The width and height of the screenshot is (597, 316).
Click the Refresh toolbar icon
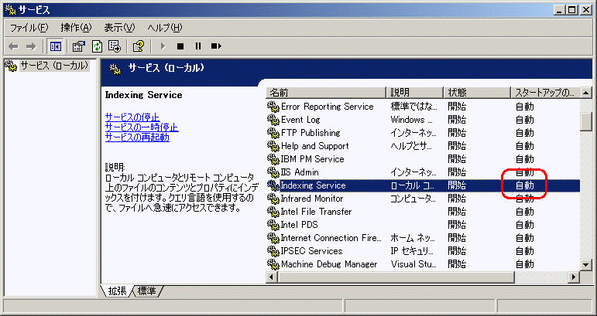tap(97, 46)
